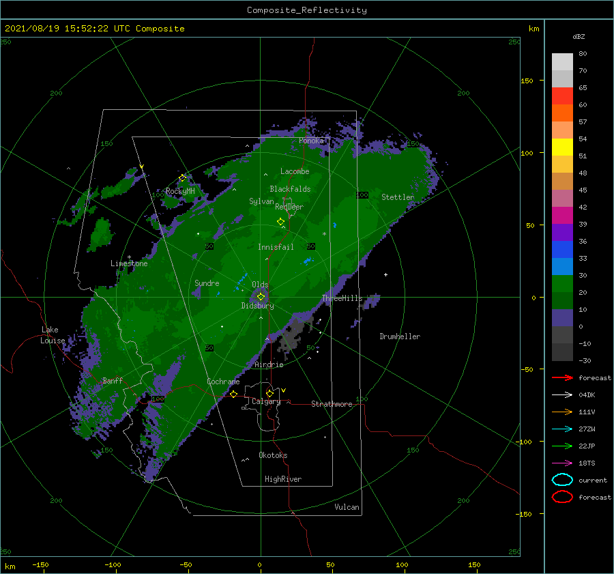Select the Didsbury label
The width and height of the screenshot is (614, 574).
257,306
